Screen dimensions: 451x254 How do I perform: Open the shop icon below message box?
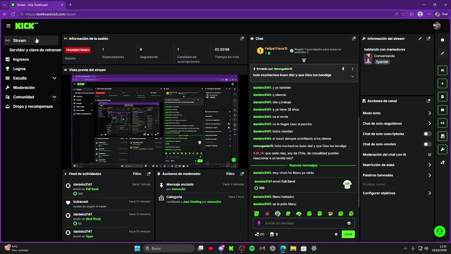272,234
